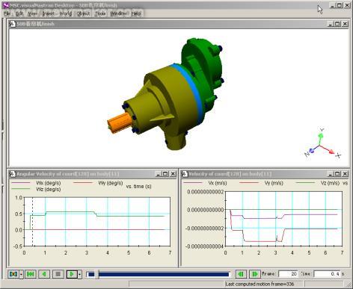The width and height of the screenshot is (353, 289).
Task: Open the World menu
Action: pos(66,13)
